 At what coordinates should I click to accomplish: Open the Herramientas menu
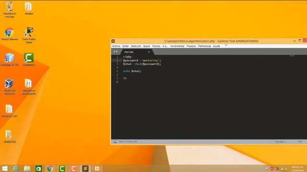[177, 46]
